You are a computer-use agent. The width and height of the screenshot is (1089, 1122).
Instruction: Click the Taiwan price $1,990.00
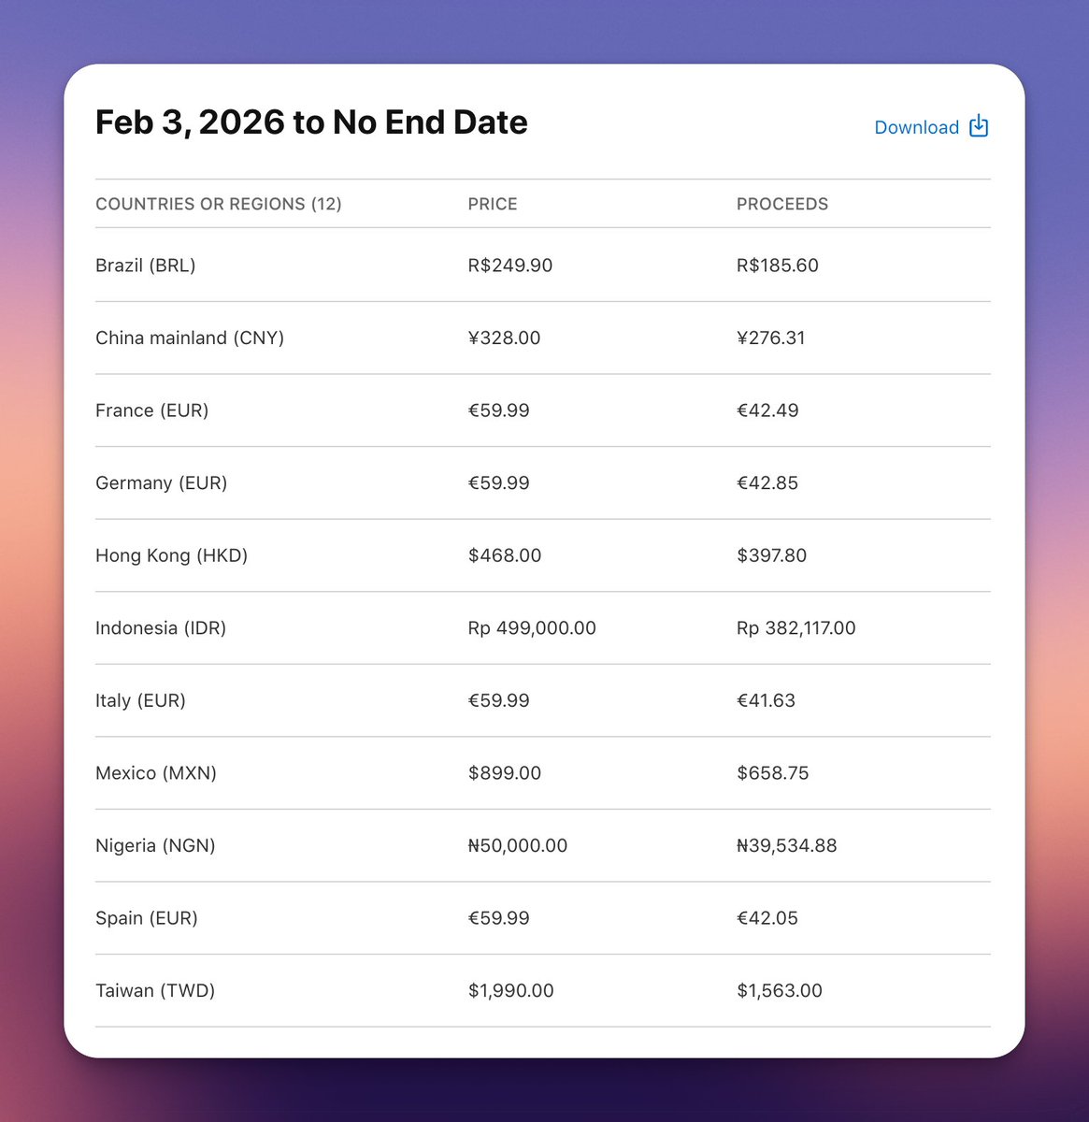pos(511,990)
